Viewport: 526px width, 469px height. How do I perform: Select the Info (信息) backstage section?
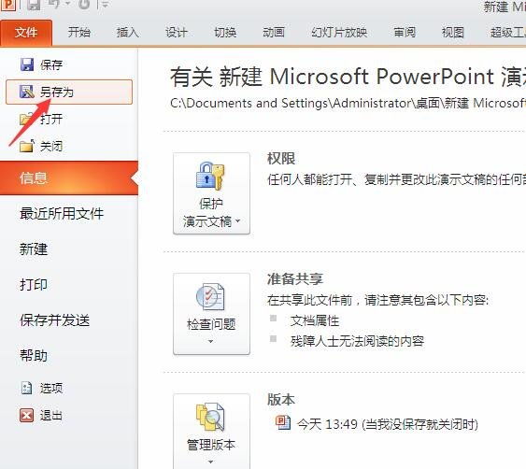click(69, 178)
